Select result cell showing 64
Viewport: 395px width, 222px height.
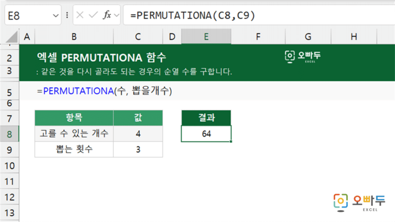pos(206,134)
